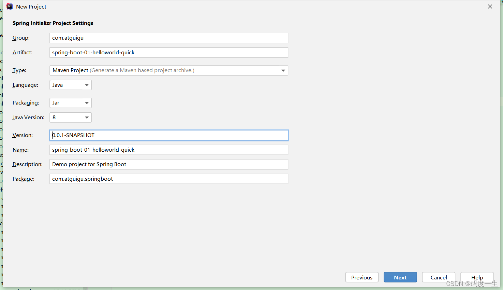Click the Spring Initializr Project Settings heading

(x=53, y=23)
